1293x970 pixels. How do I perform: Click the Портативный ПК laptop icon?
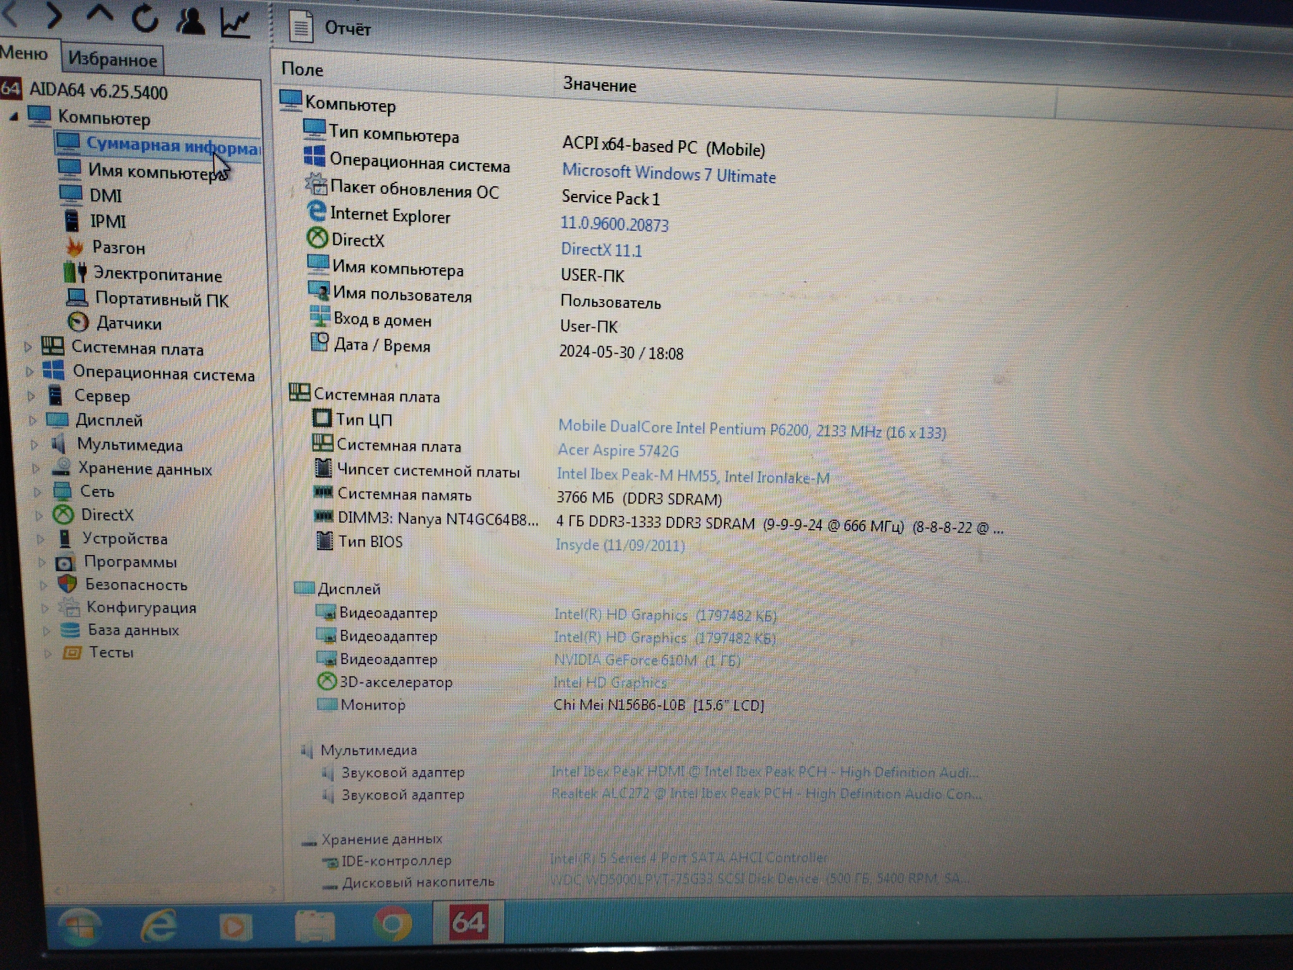[77, 297]
